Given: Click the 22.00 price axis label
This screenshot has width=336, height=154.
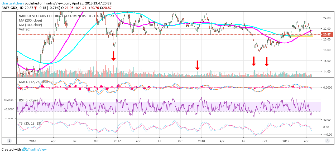Looking at the screenshot, I should pos(327,29).
